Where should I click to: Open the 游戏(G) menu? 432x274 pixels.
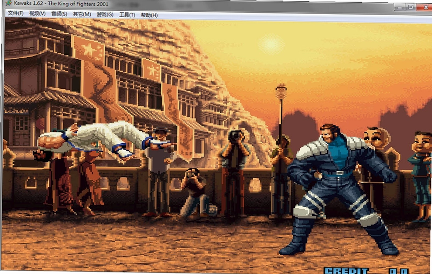(x=105, y=15)
